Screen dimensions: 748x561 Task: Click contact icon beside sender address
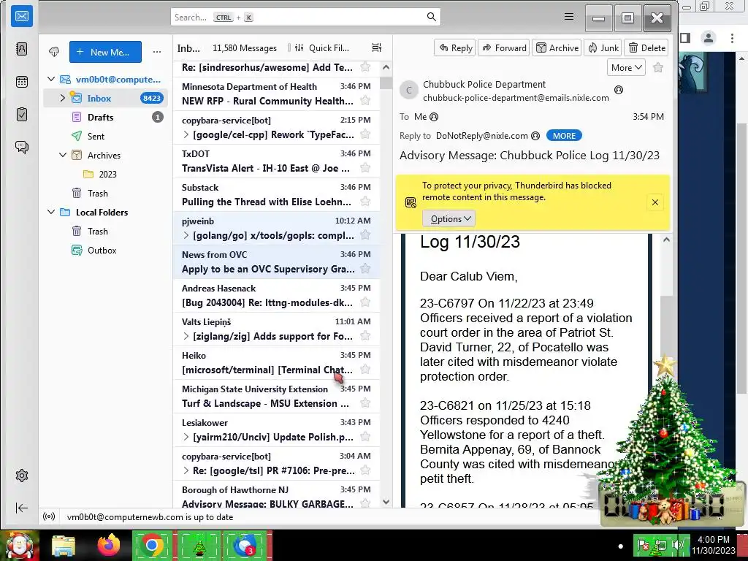[619, 90]
